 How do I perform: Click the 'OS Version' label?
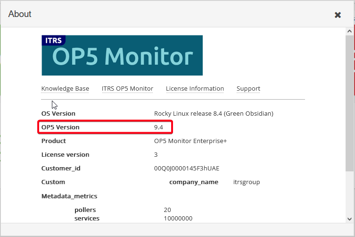(58, 113)
